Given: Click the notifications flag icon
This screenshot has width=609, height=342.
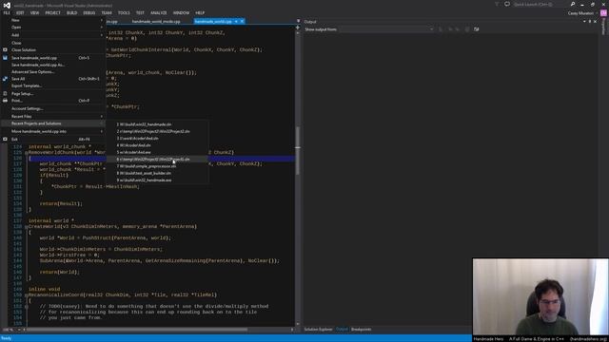Looking at the screenshot, I should 497,4.
